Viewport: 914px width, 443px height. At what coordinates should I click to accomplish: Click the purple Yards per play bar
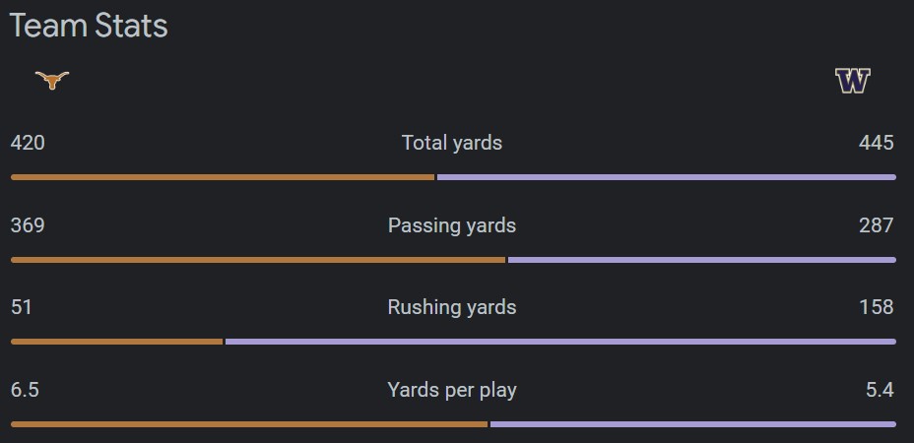pos(693,424)
